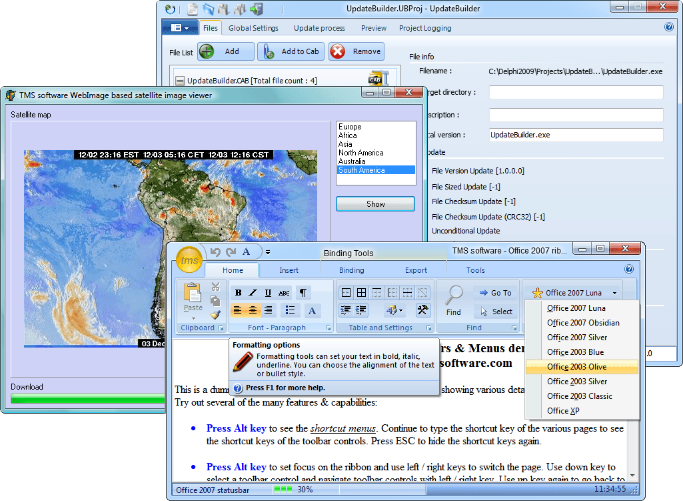Select North America in region list
Image resolution: width=683 pixels, height=501 pixels.
376,153
